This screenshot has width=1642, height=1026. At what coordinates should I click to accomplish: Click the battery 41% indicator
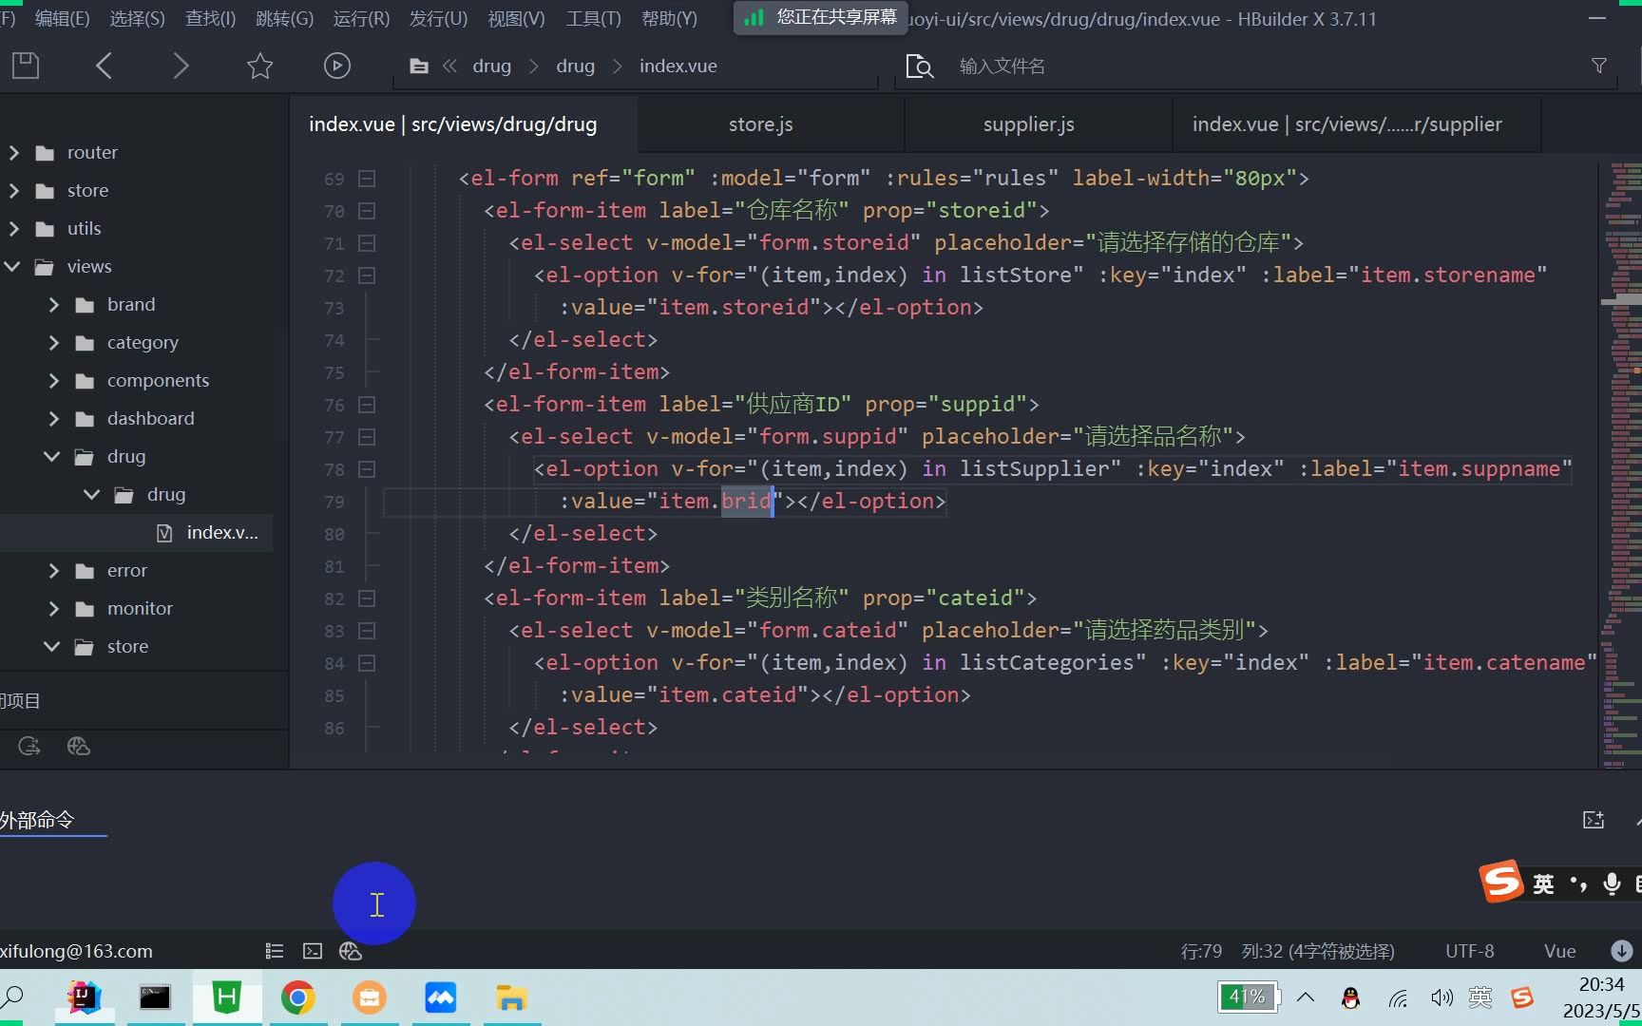tap(1248, 997)
